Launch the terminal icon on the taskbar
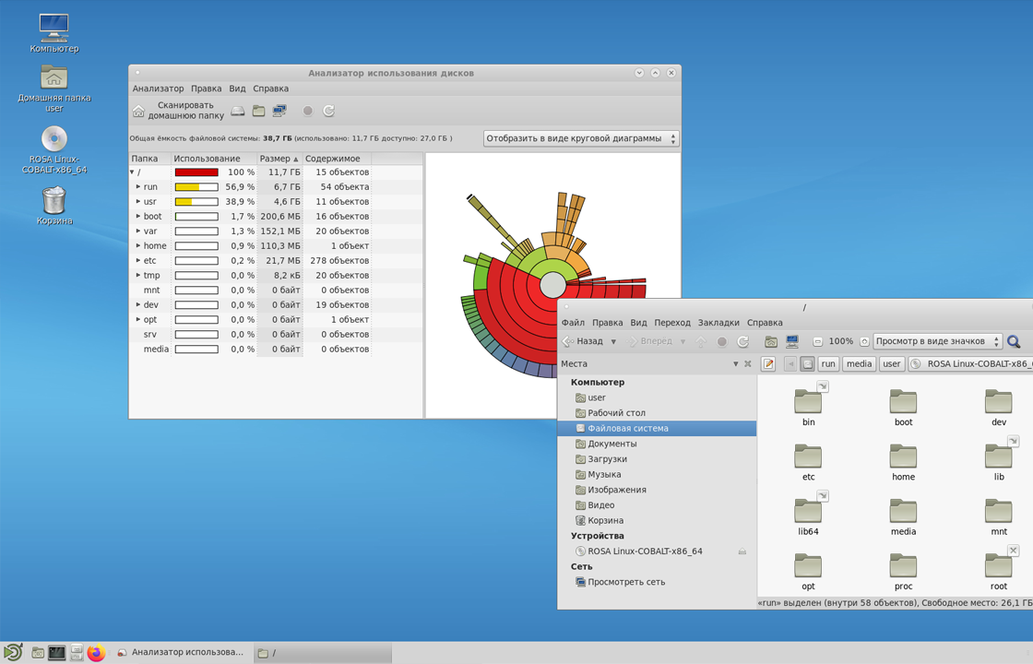Viewport: 1033px width, 664px height. [57, 653]
